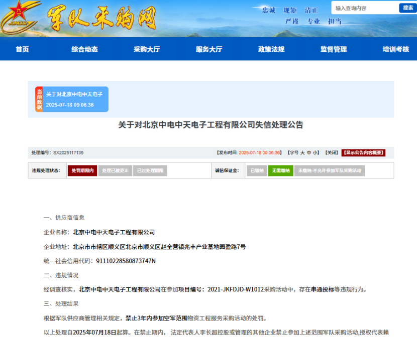Focus the 输入查询内容 search field

(365, 8)
